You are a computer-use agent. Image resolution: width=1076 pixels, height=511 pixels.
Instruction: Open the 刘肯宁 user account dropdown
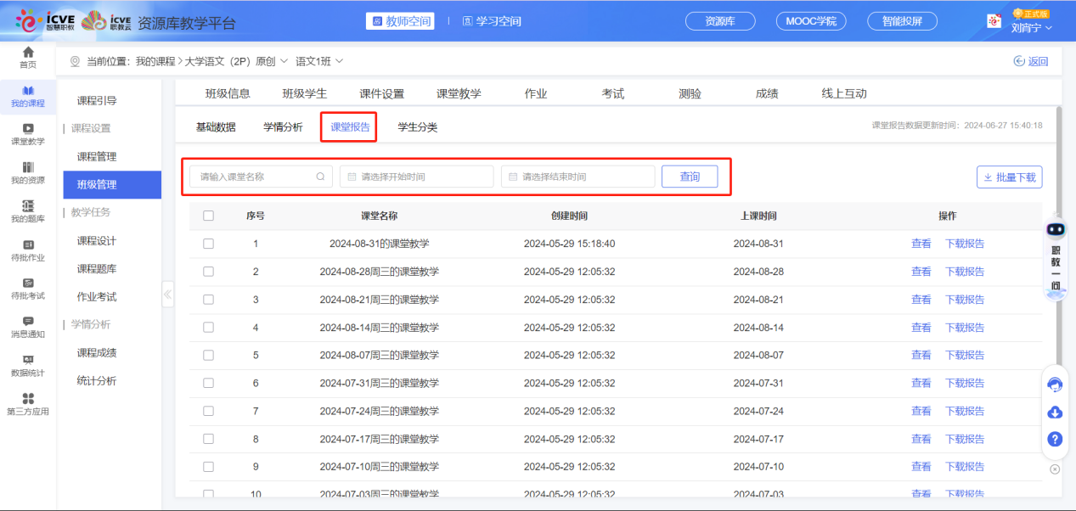click(x=1031, y=27)
